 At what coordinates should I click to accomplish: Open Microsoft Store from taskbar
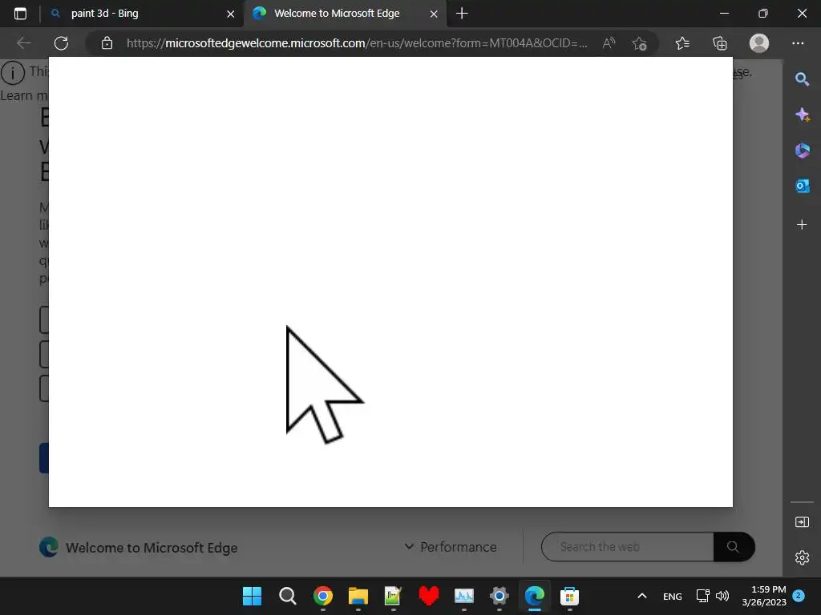click(x=570, y=596)
